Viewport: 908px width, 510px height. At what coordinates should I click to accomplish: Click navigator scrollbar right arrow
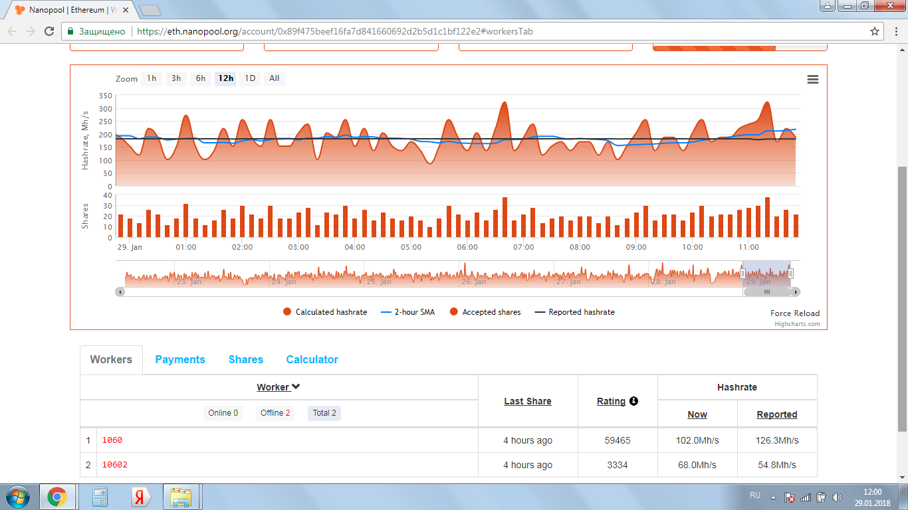(796, 292)
